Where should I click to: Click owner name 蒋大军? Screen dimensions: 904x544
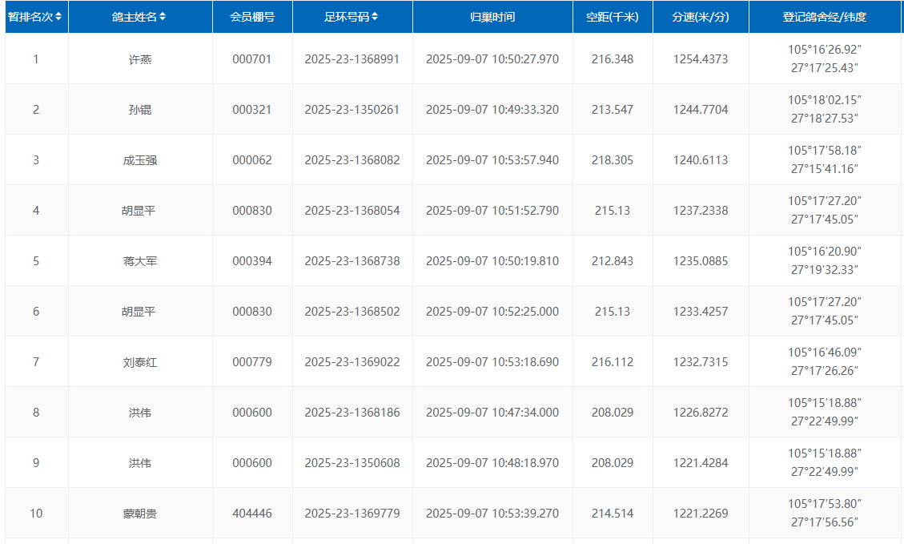(140, 261)
